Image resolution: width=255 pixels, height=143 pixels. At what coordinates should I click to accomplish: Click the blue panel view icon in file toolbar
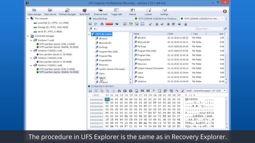(x=143, y=24)
